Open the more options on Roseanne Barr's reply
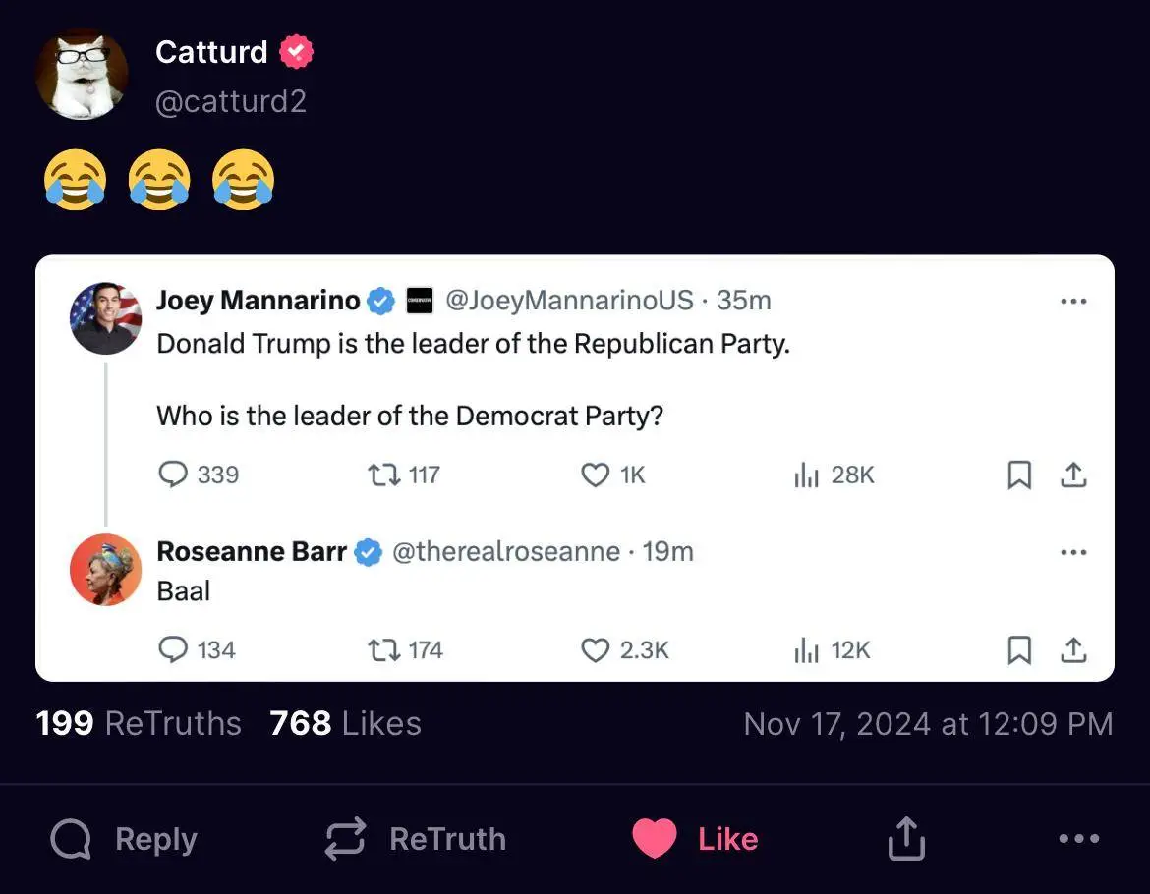Viewport: 1150px width, 894px height. 1073,552
